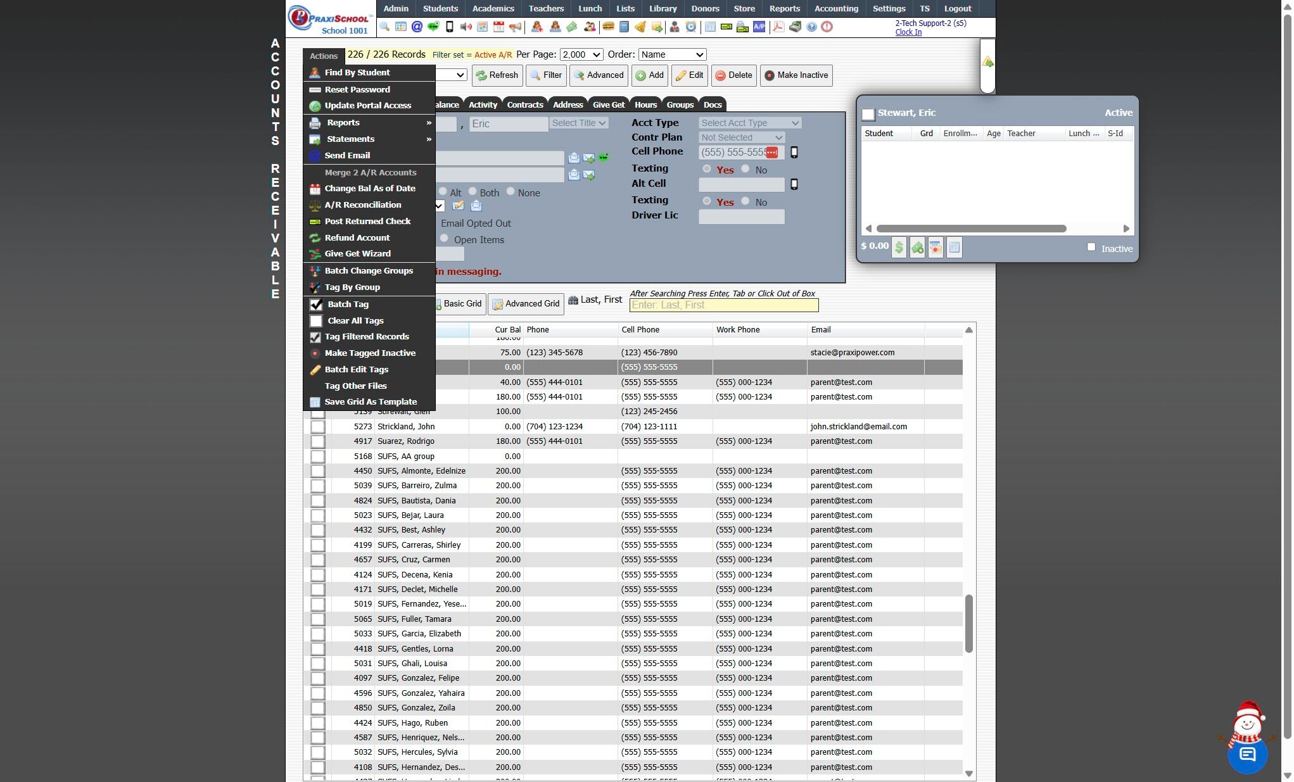Open the Per Page dropdown
Viewport: 1294px width, 782px height.
pos(581,54)
